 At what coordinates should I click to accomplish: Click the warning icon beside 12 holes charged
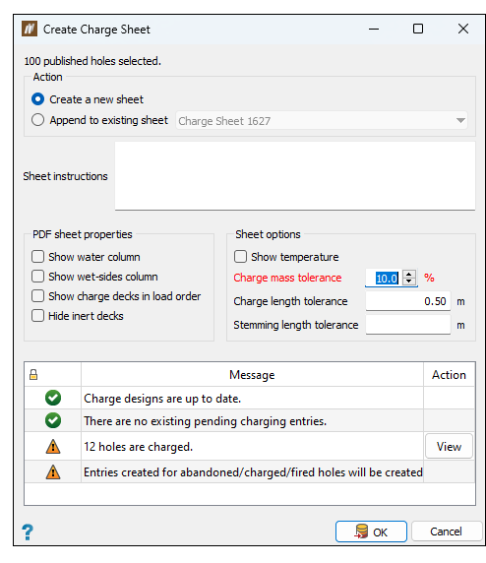pyautogui.click(x=53, y=446)
